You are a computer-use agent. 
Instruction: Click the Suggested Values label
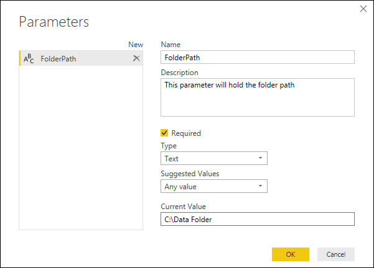190,174
